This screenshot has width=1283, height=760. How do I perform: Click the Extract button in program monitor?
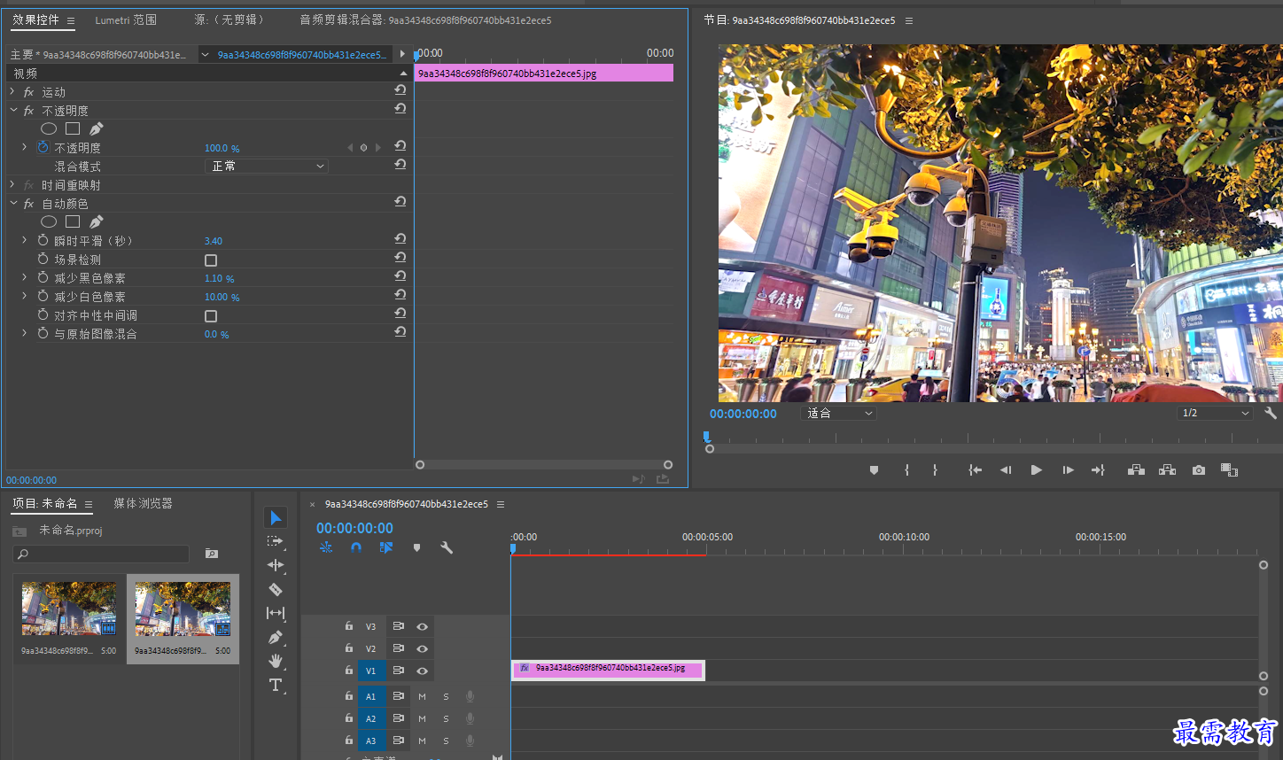tap(1168, 470)
